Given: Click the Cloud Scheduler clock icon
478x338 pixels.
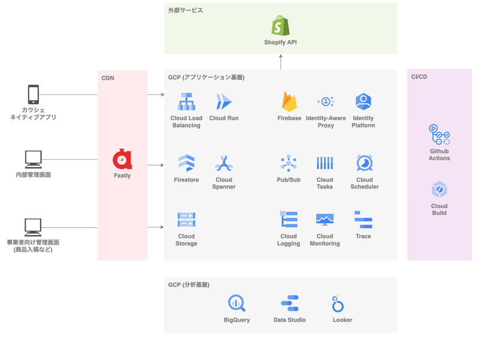Looking at the screenshot, I should click(x=364, y=163).
